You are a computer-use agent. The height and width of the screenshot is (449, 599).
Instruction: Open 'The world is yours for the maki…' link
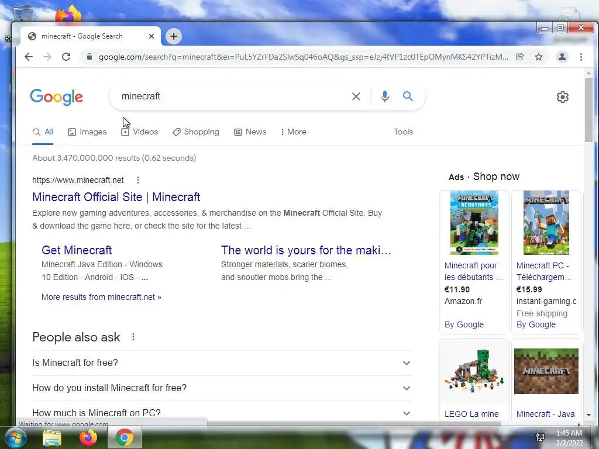coord(306,250)
